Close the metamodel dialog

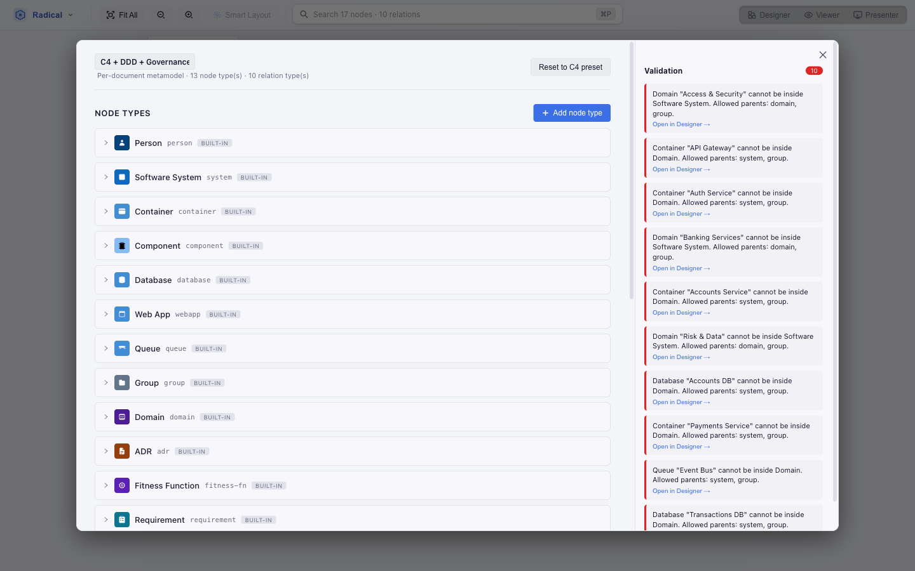[x=823, y=55]
